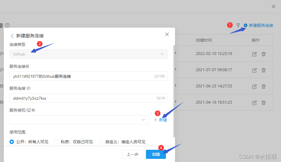This screenshot has width=281, height=162.
Task: Click into the 服务连接名 input field
Action: [x=89, y=76]
